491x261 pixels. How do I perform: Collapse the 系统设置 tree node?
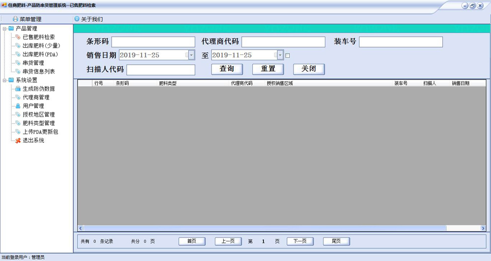[x=5, y=80]
